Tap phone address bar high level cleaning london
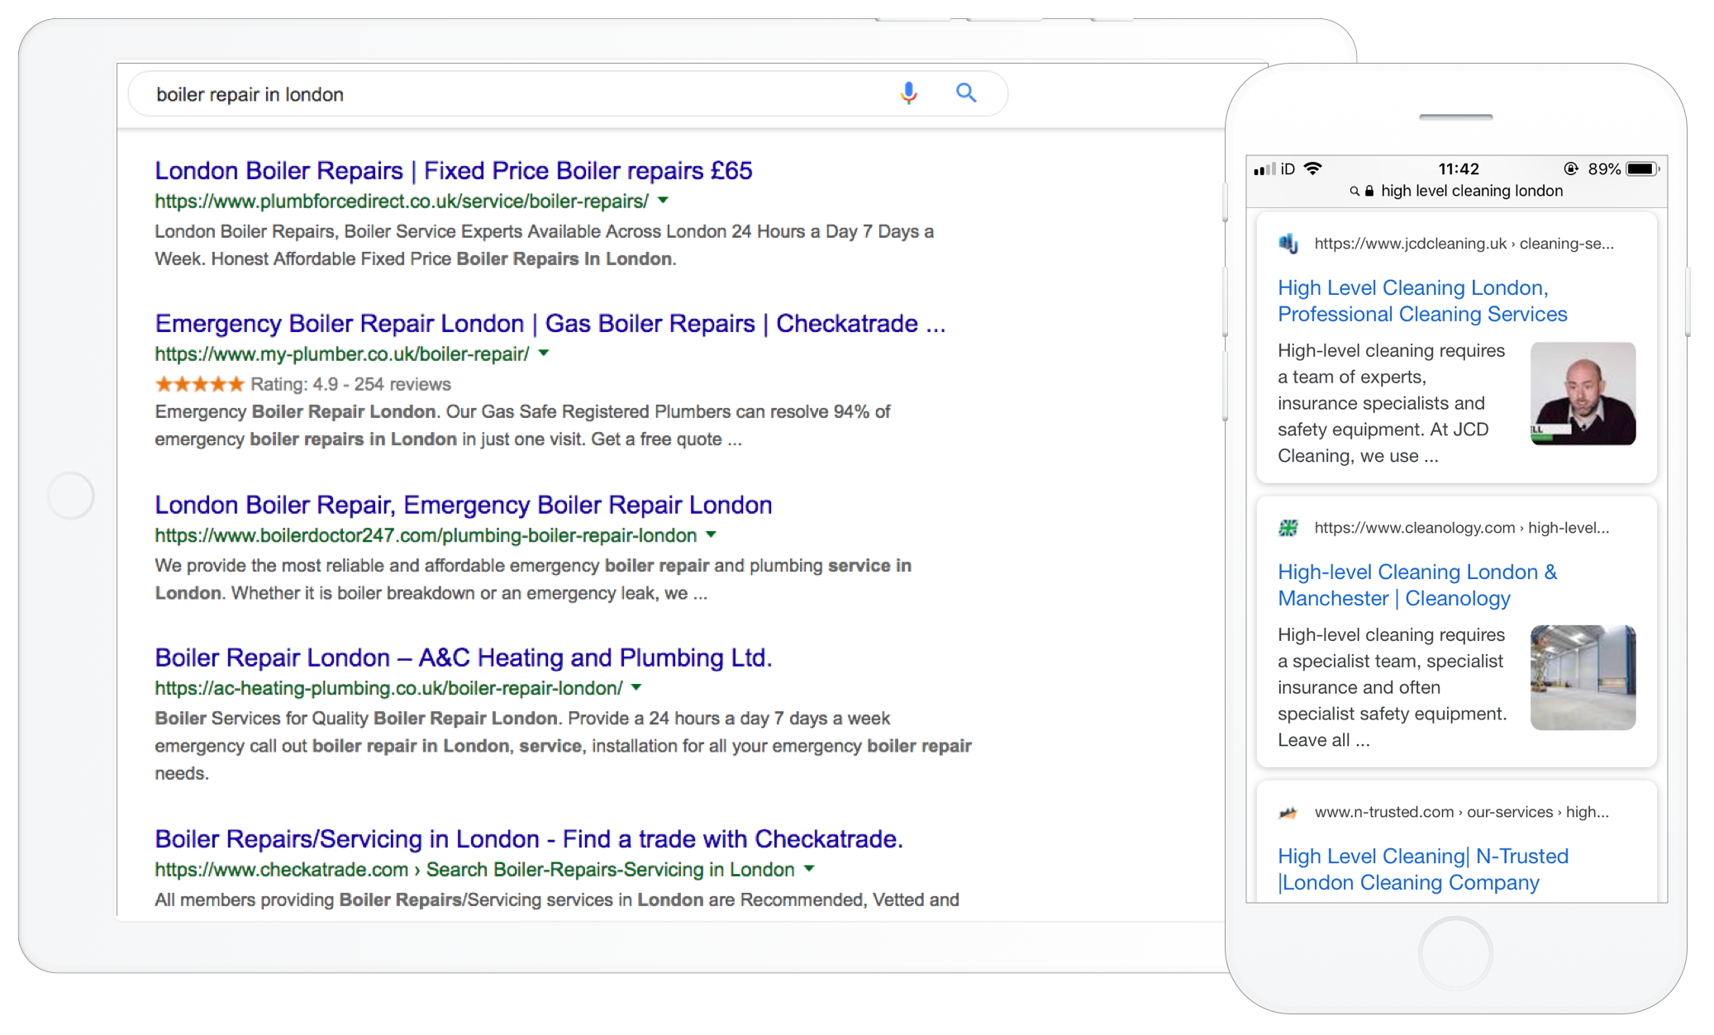This screenshot has height=1035, width=1714. [1472, 191]
